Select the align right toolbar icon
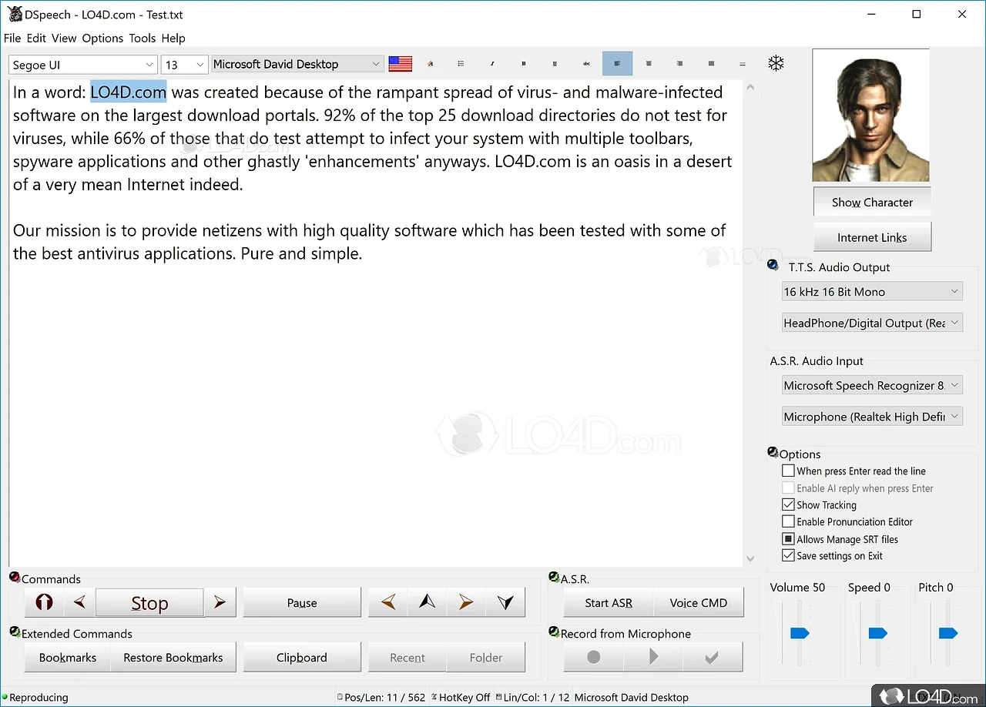Image resolution: width=986 pixels, height=707 pixels. 679,64
